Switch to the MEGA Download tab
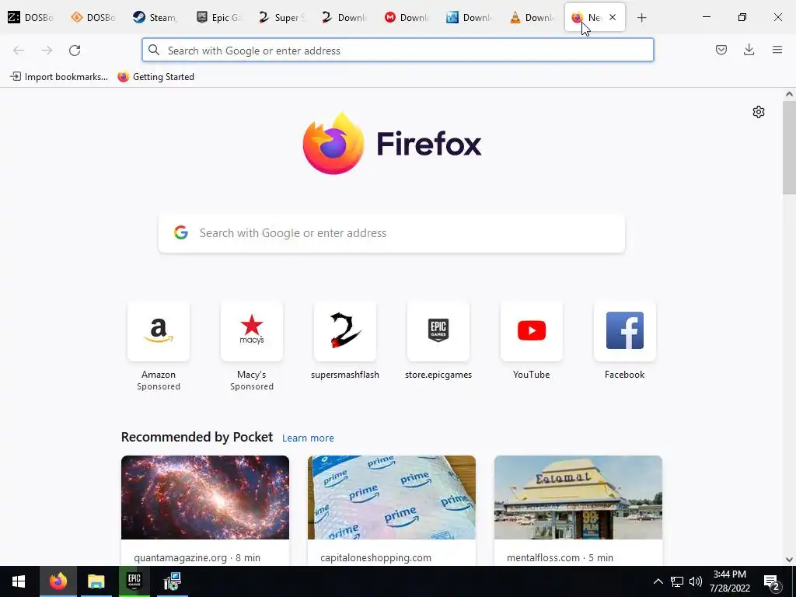Viewport: 796px width, 597px height. [407, 18]
